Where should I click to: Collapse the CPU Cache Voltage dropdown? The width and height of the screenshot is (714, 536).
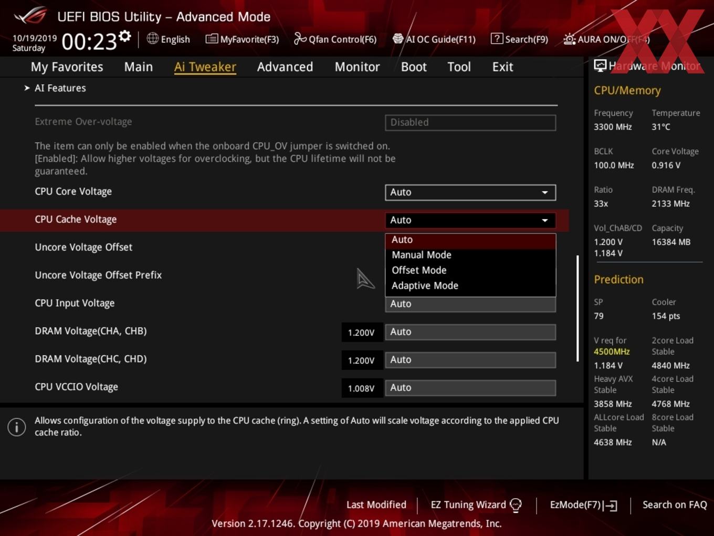pyautogui.click(x=470, y=220)
